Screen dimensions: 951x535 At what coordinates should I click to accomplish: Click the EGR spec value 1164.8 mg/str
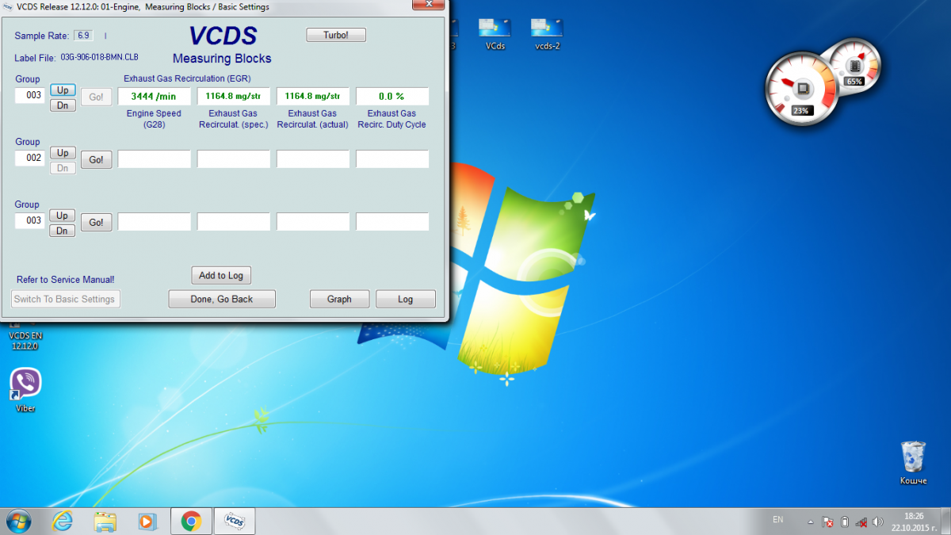tap(234, 97)
